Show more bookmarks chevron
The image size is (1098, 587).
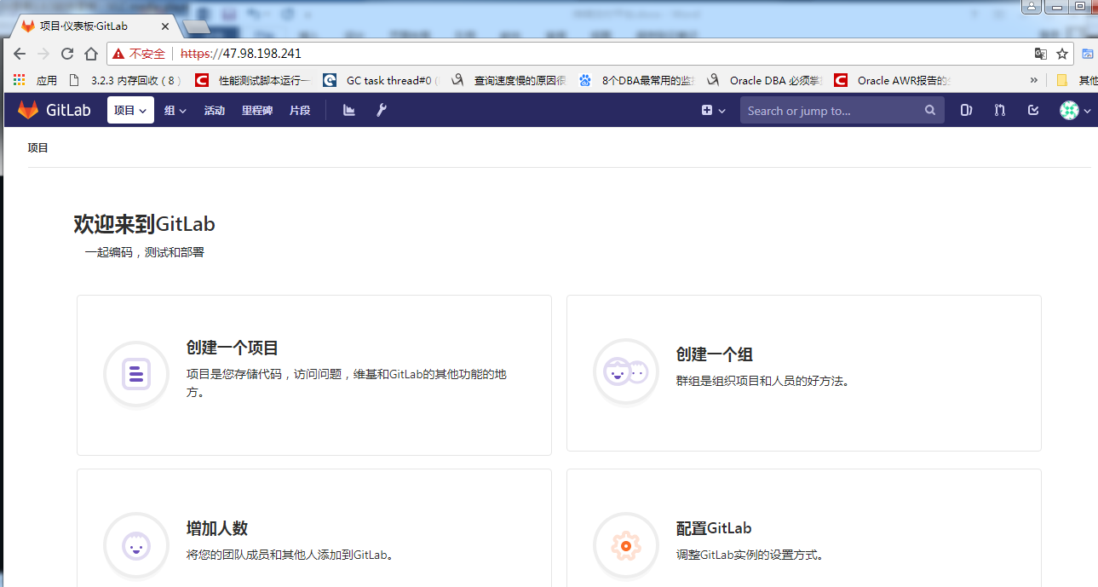tap(1034, 81)
